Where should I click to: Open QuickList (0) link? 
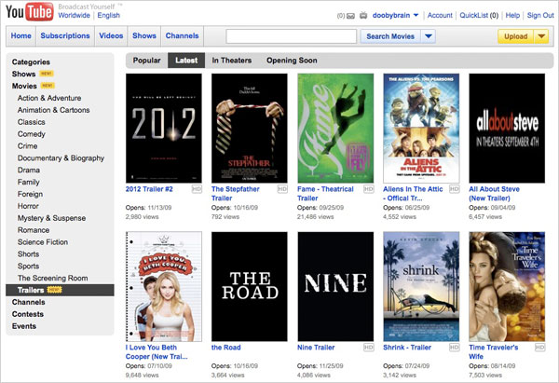(x=479, y=15)
